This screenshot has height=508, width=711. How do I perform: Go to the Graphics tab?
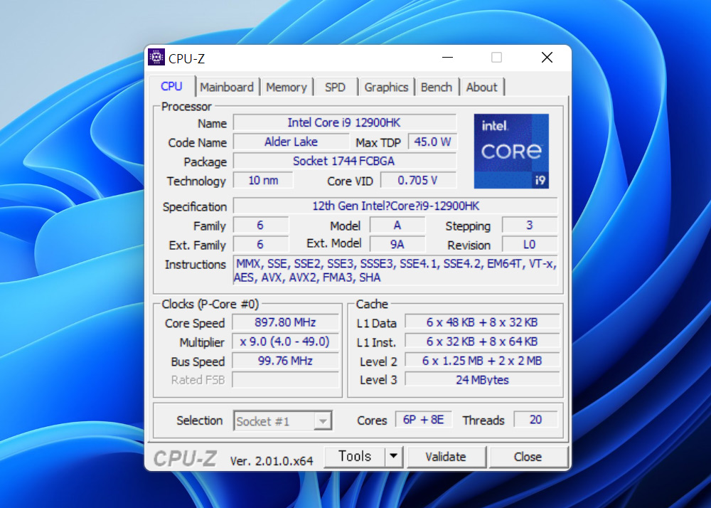386,87
